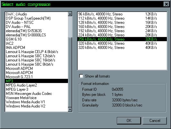Screen dimensions: 171x129
Task: Select elemedia(TM) SX5363S codec
Action: tap(36, 31)
